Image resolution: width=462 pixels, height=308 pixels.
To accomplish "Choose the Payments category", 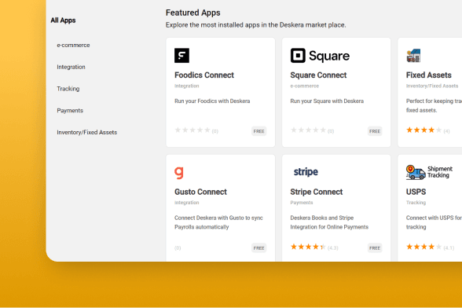I will pyautogui.click(x=70, y=111).
